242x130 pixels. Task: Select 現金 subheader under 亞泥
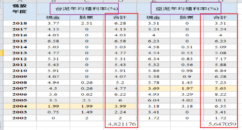153,18
